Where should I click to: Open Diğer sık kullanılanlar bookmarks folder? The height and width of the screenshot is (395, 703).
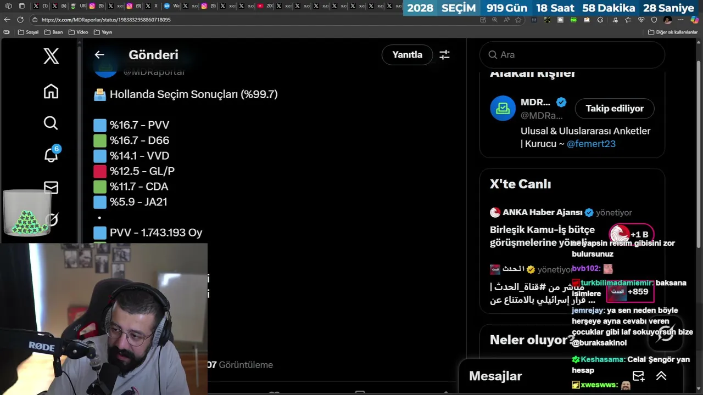[673, 32]
